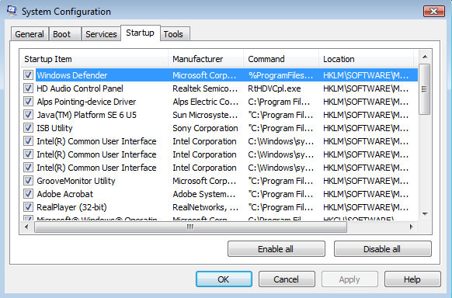Disable the Alps Pointing-device Driver checkbox

pyautogui.click(x=28, y=102)
